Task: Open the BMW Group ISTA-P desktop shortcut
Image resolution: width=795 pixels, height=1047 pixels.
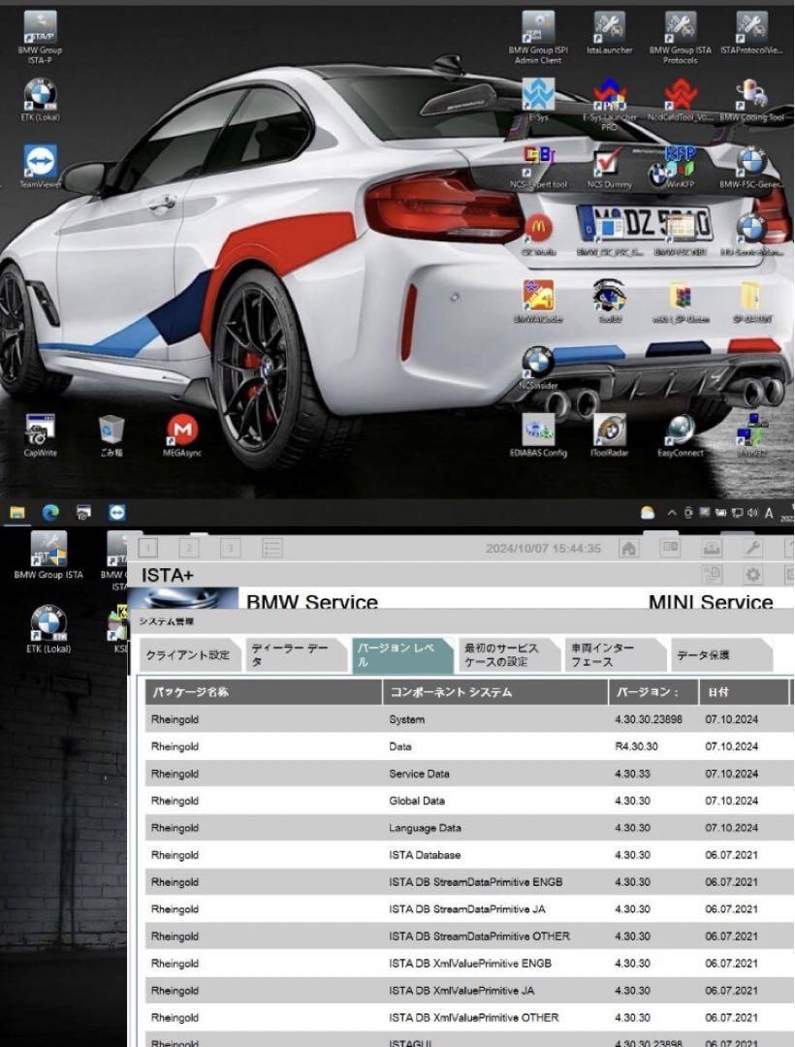Action: (40, 38)
